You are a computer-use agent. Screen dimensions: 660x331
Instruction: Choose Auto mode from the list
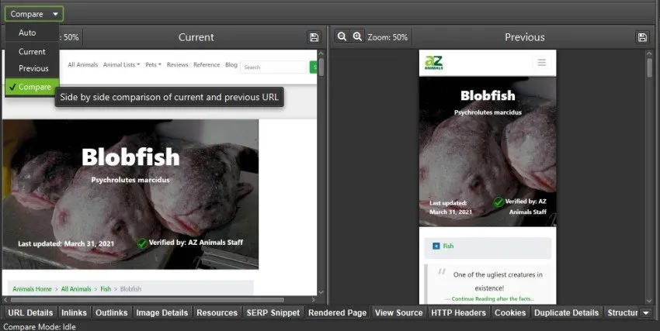[x=27, y=33]
